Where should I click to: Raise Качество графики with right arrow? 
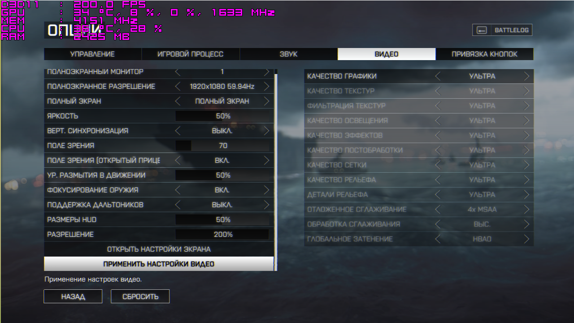526,76
